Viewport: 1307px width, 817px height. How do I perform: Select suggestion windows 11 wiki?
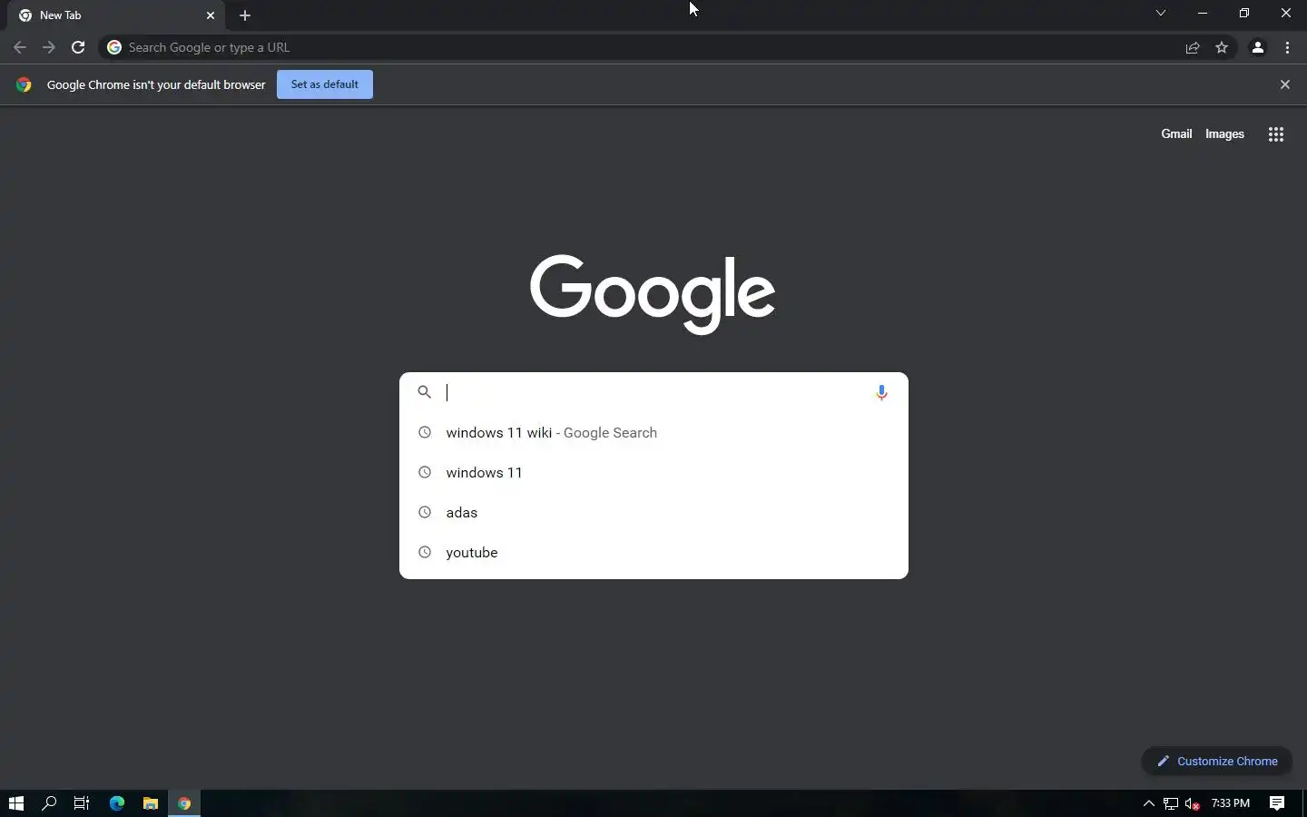click(x=653, y=432)
